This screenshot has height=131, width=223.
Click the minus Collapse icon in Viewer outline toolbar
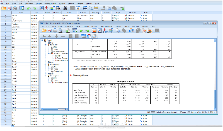click(x=63, y=36)
